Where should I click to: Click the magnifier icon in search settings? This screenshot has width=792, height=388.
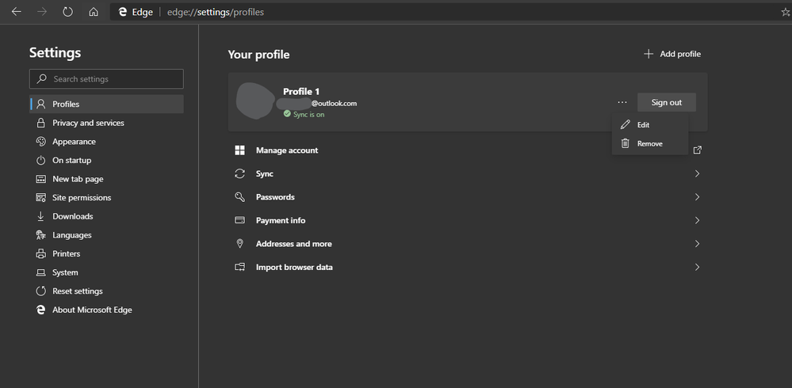click(x=42, y=78)
